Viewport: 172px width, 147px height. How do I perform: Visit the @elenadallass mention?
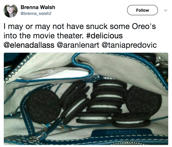(29, 45)
